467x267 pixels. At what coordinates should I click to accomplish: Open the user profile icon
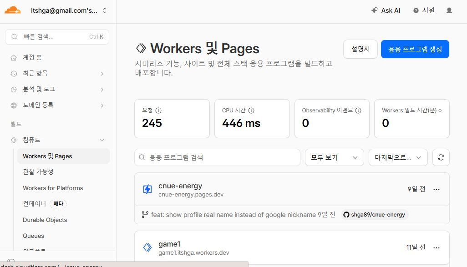click(449, 10)
